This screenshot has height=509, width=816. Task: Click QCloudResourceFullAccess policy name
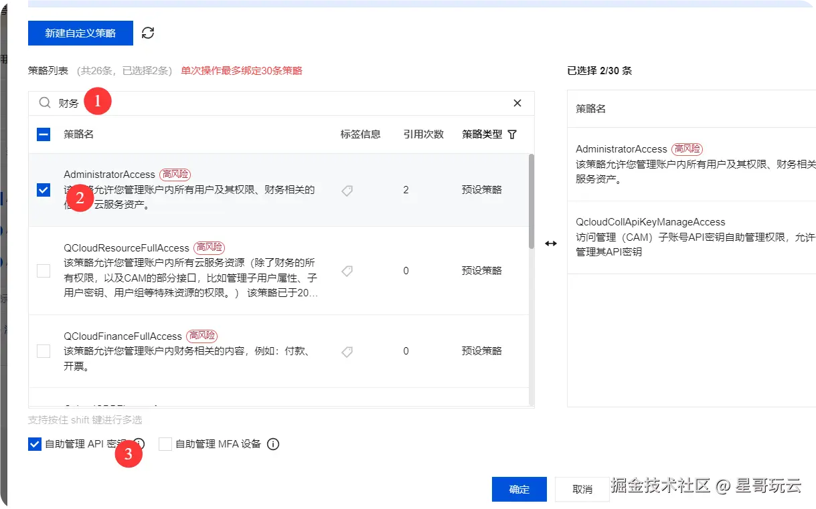pos(127,247)
